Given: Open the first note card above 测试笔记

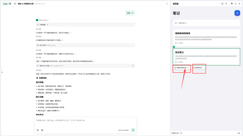Looking at the screenshot, I should coord(206,38).
